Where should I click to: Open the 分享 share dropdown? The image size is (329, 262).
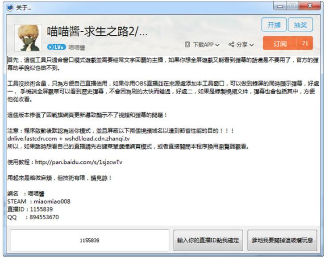point(241,45)
